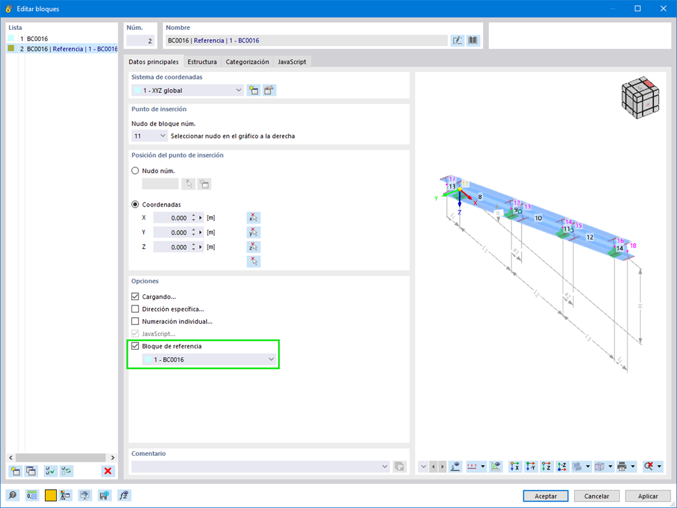Open the help speech bubble icon
Screen dimensions: 677x508
[13, 496]
